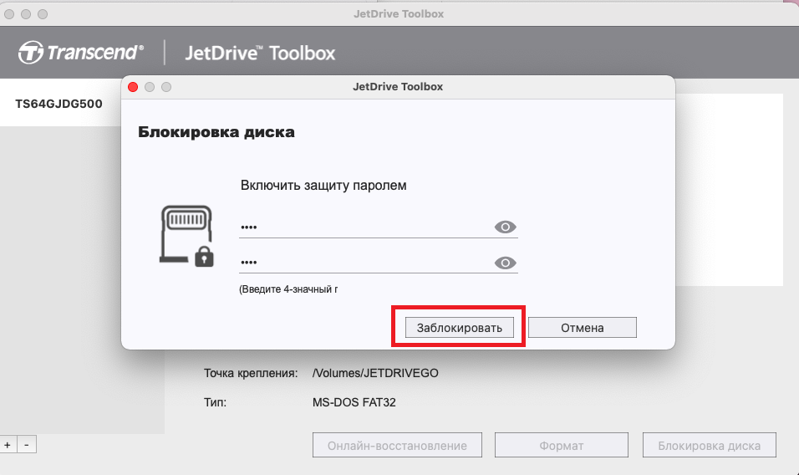
Task: Click the Формат button in the main window
Action: 561,446
